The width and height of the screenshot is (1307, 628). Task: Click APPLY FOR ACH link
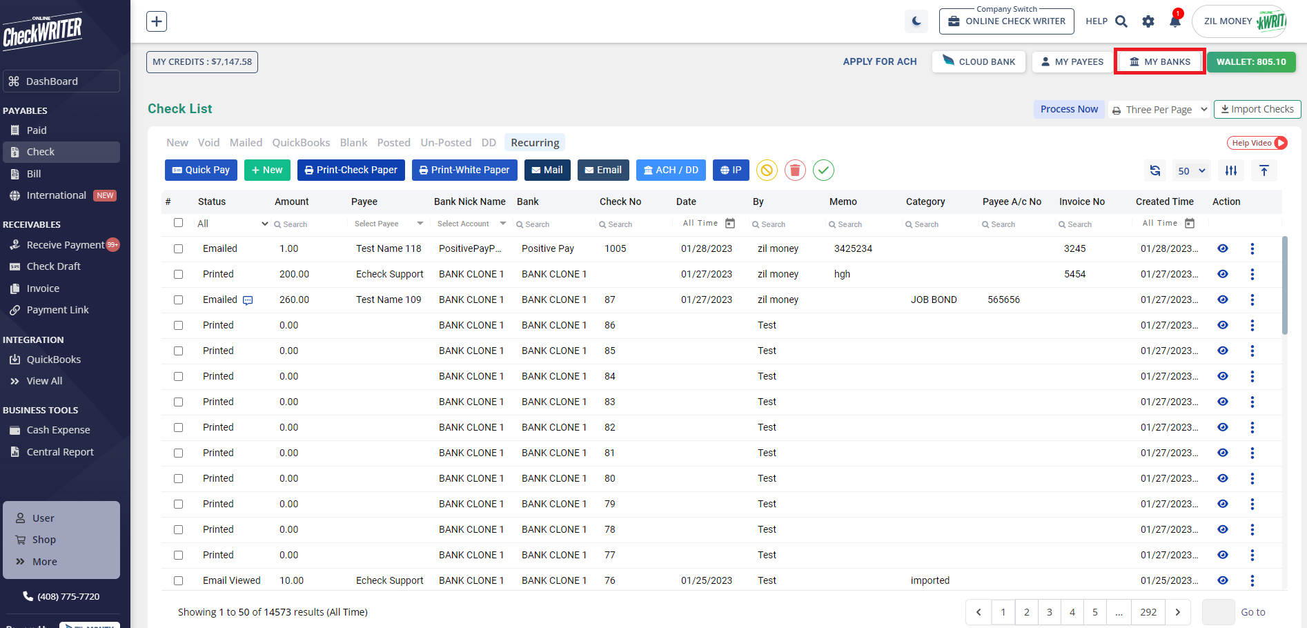click(880, 61)
